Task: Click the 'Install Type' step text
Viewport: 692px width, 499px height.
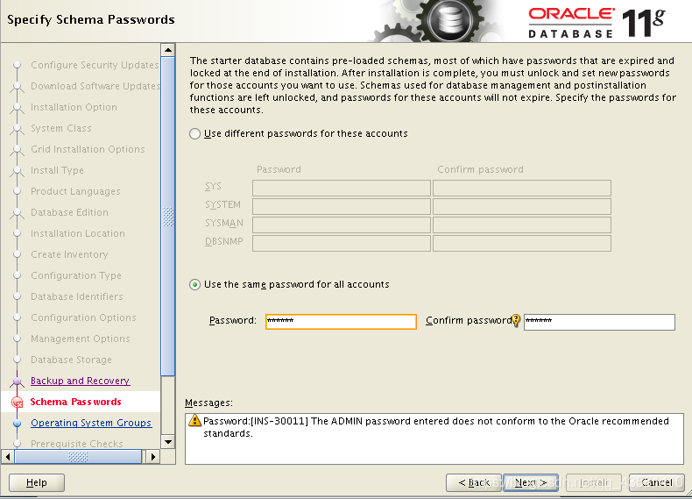Action: [57, 170]
